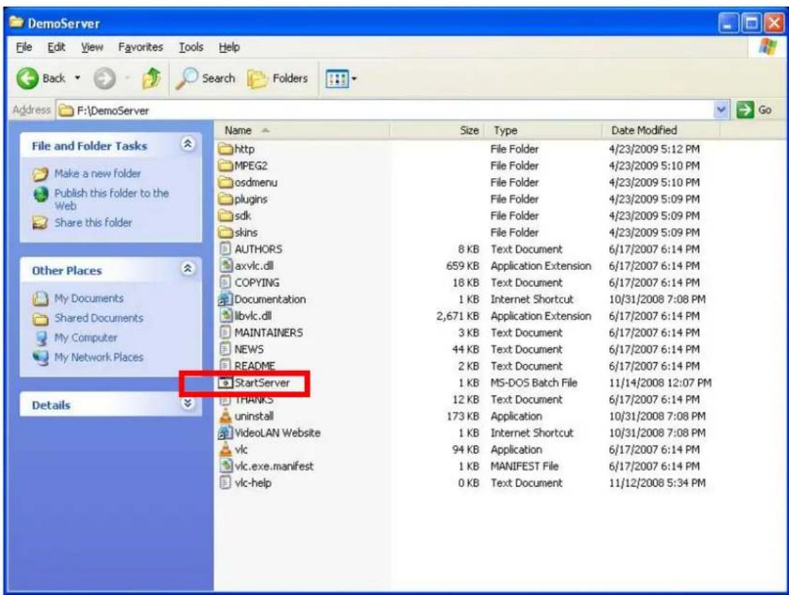Screen dimensions: 789x595
Task: Open the View menu
Action: click(92, 47)
